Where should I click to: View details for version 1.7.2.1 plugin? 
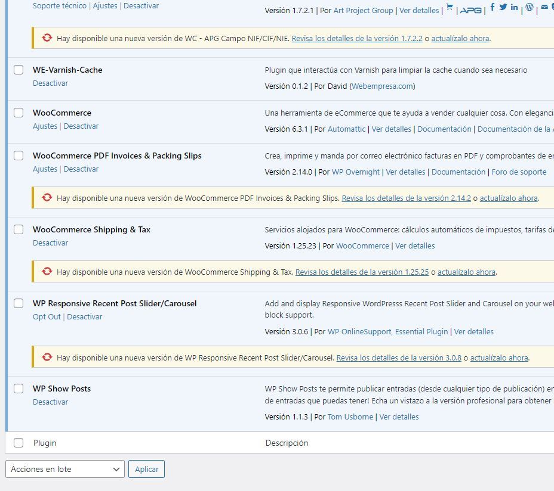[x=419, y=11]
